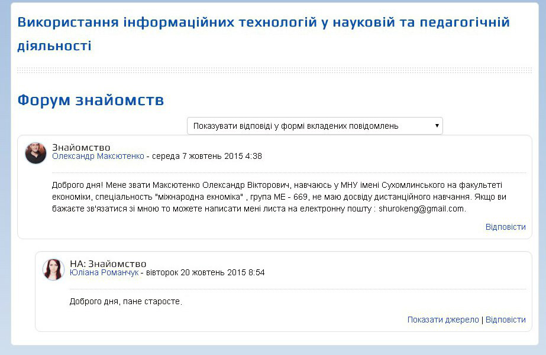Click Олександр Максютенко's avatar photo
The image size is (546, 355).
pos(36,153)
